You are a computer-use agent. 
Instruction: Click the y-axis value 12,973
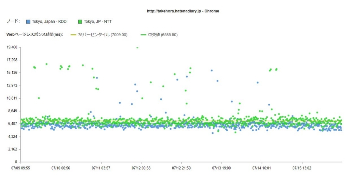12,86
